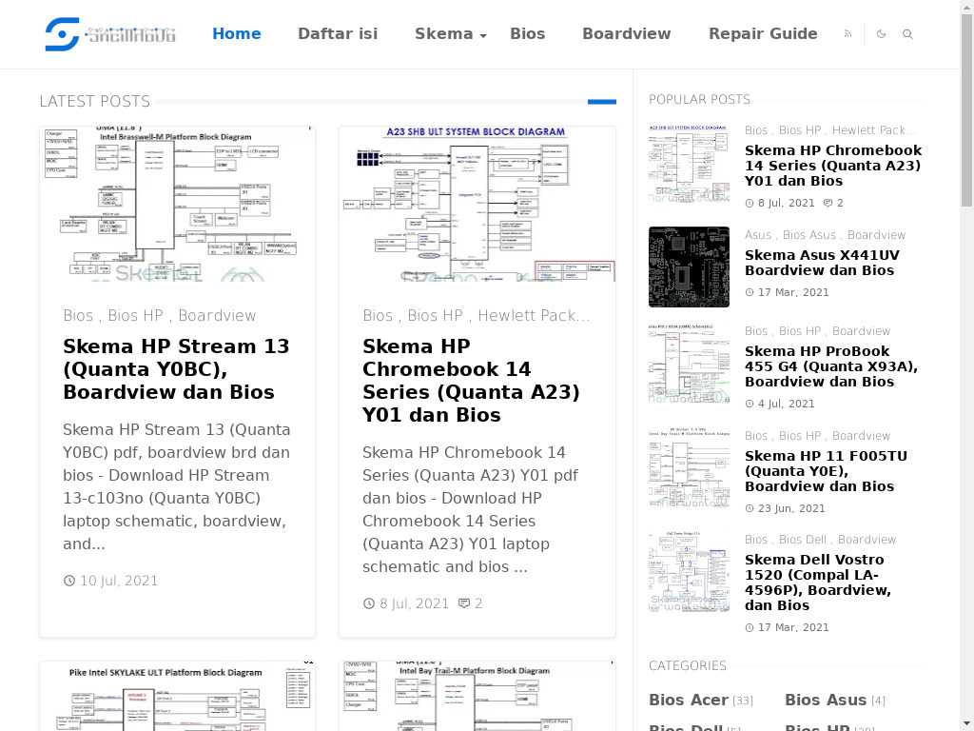This screenshot has width=974, height=731.
Task: Click Bios Dell category above Vostro post
Action: click(x=803, y=540)
